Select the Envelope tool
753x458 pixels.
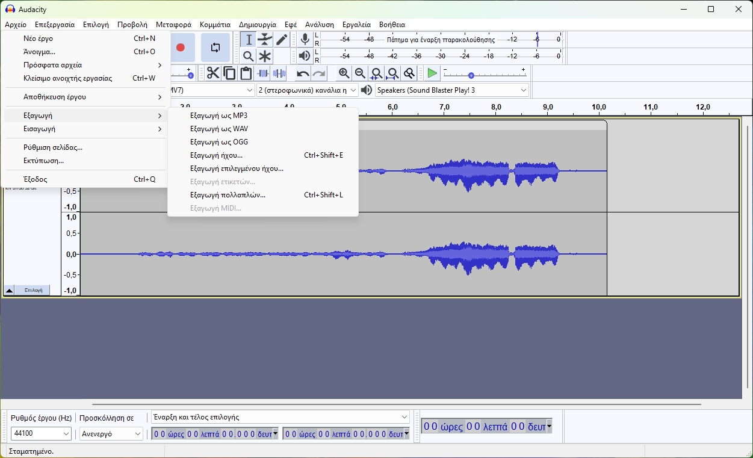(x=265, y=39)
